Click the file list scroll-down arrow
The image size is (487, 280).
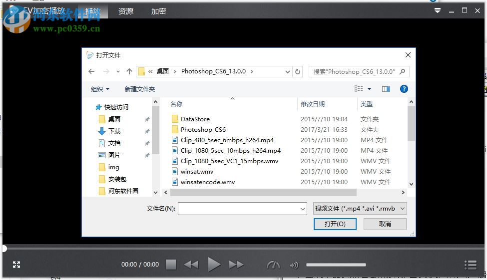[x=411, y=184]
